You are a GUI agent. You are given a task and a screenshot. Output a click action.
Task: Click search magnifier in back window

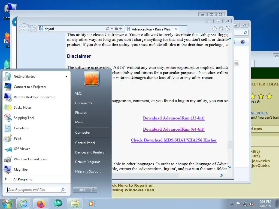pyautogui.click(x=245, y=33)
